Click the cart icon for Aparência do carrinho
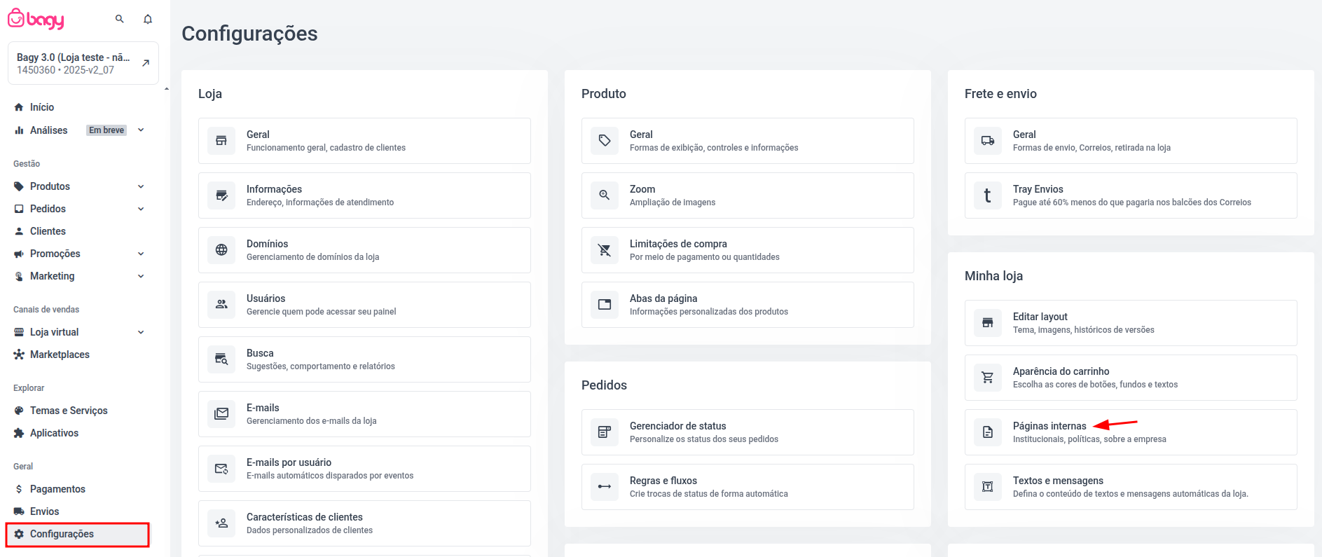 (x=988, y=378)
